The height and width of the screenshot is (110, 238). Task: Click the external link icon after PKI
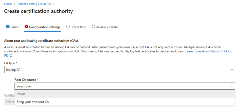click(11, 56)
